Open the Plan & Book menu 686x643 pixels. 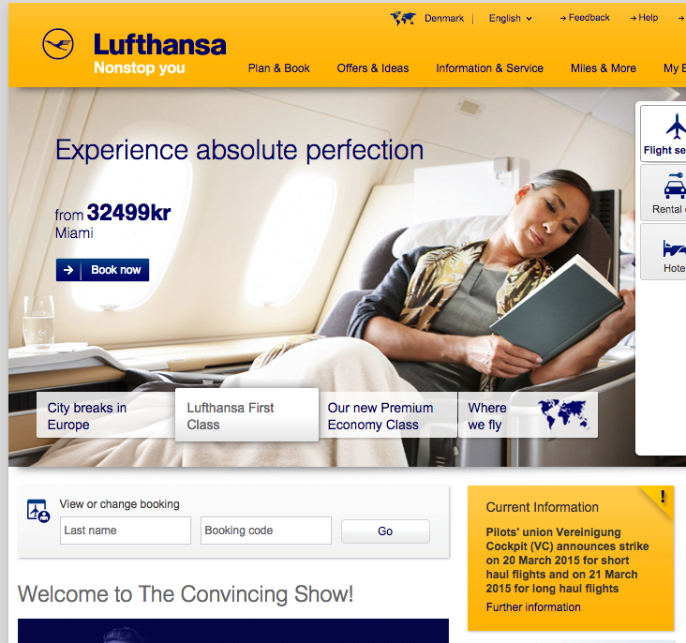click(278, 68)
